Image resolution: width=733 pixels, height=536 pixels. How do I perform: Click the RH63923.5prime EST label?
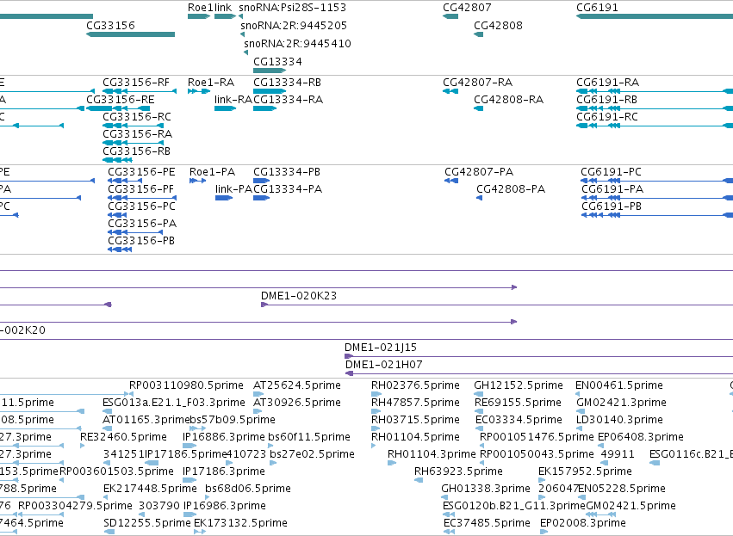pyautogui.click(x=458, y=471)
